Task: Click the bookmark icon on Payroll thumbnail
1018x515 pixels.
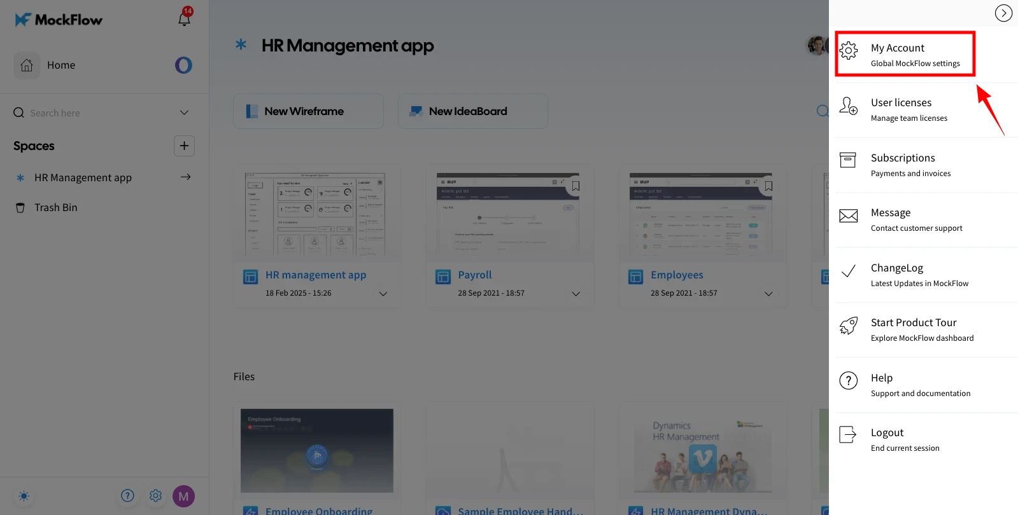Action: point(576,186)
